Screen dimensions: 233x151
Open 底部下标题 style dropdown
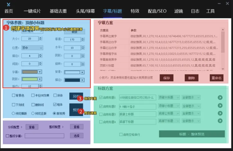[x=169, y=121]
